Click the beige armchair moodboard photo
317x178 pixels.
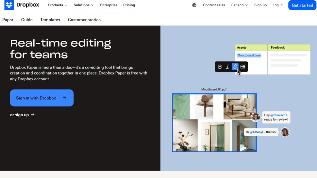coord(240,107)
